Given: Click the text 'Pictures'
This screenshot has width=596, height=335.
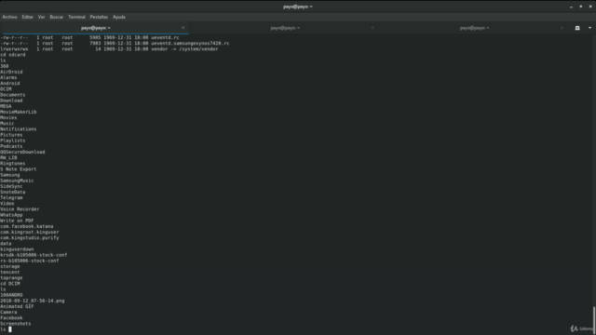Looking at the screenshot, I should [11, 135].
